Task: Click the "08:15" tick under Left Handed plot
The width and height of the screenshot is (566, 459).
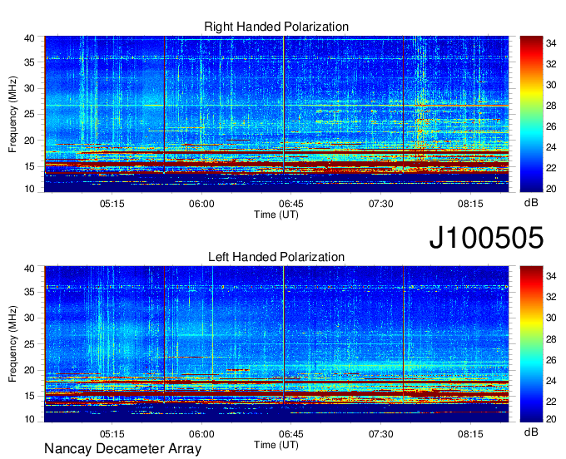Action: pos(470,434)
